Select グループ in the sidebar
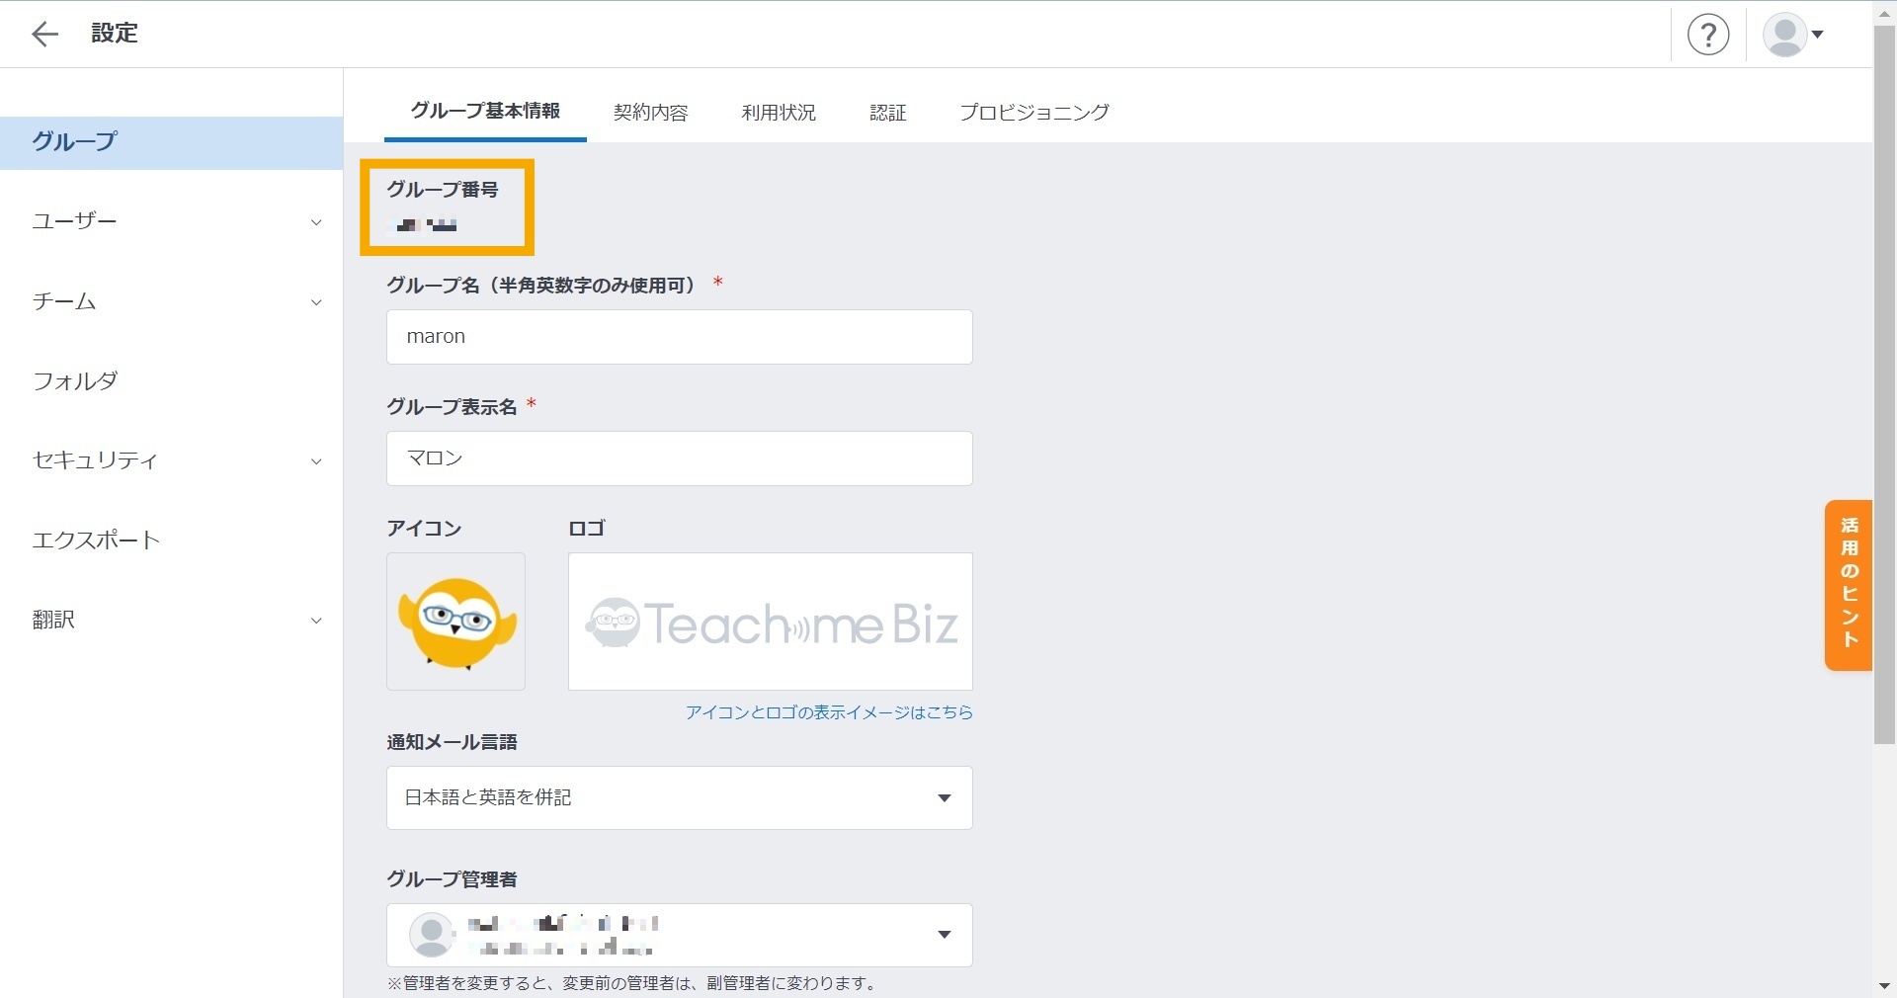This screenshot has height=998, width=1897. (73, 142)
